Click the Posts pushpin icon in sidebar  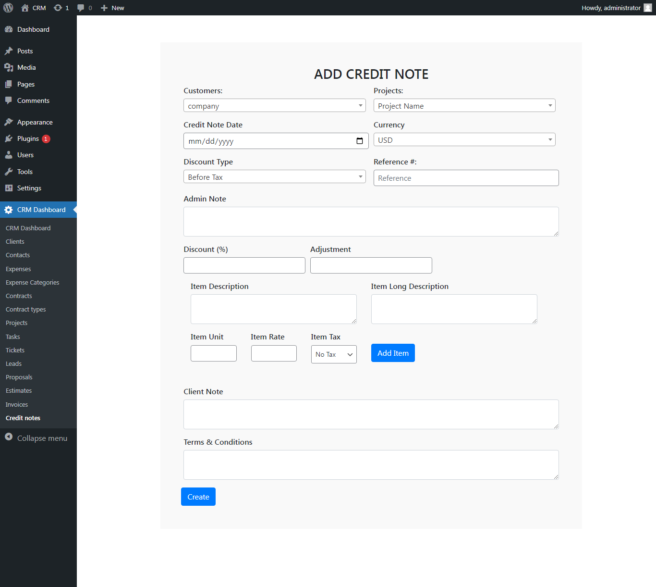(x=10, y=50)
